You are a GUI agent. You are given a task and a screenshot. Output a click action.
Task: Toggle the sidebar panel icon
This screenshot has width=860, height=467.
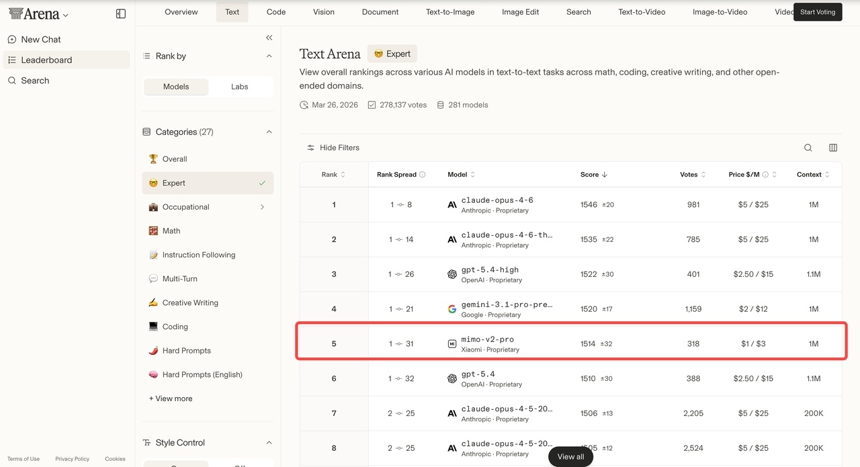click(121, 13)
